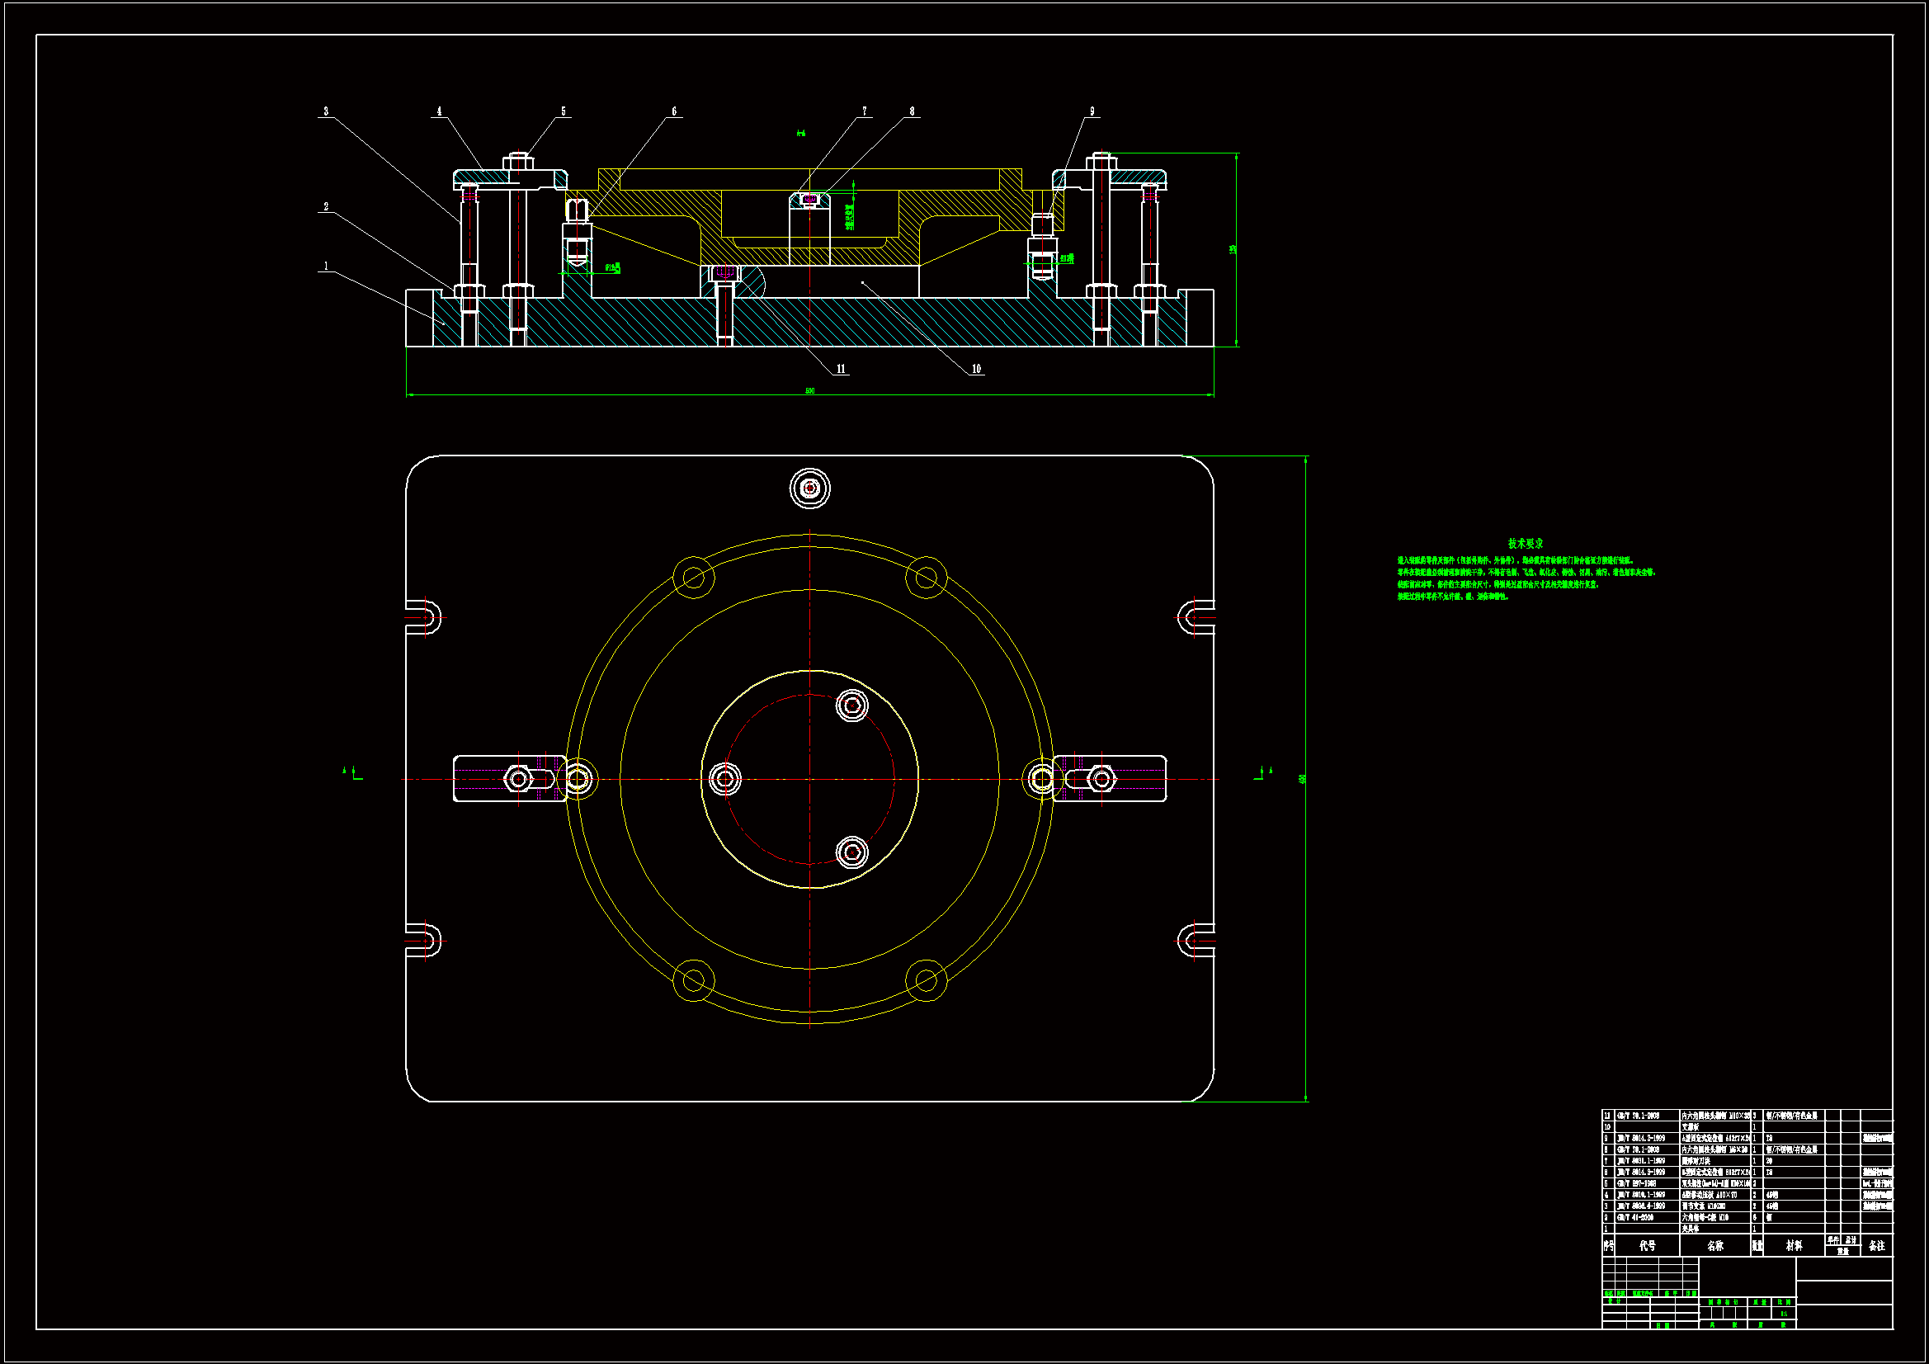Click the 代号 column header in parts table
The image size is (1929, 1364).
(x=1647, y=1245)
